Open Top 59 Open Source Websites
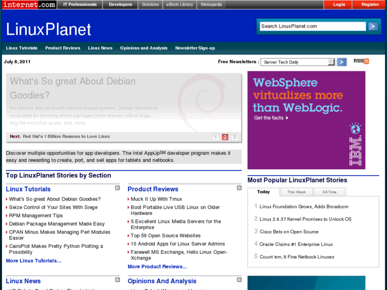 coord(166,235)
